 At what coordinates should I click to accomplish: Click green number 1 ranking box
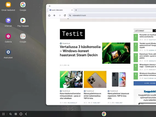(x=136, y=37)
